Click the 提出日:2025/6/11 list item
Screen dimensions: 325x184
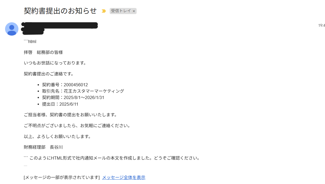(x=60, y=104)
